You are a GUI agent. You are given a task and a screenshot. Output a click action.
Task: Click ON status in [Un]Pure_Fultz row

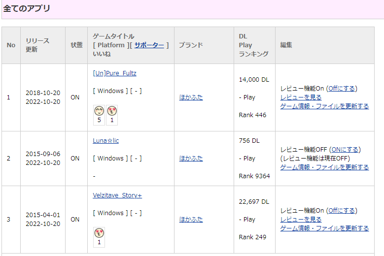[x=75, y=97]
